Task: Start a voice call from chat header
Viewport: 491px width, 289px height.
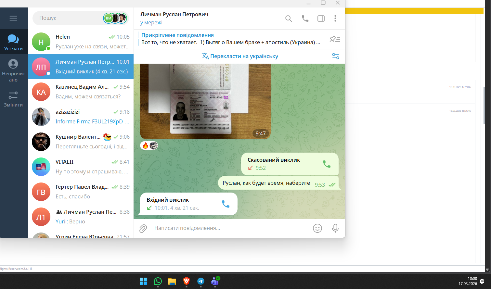Action: pos(305,19)
